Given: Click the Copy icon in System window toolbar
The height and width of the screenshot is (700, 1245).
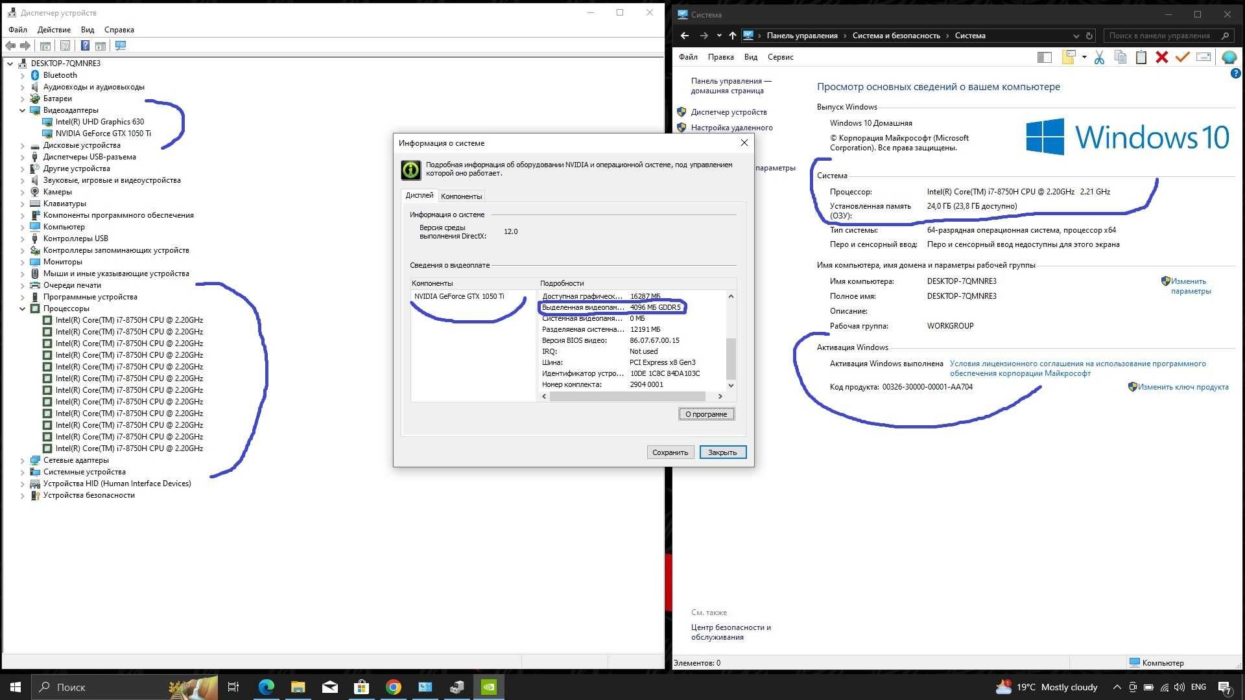Looking at the screenshot, I should tap(1120, 57).
